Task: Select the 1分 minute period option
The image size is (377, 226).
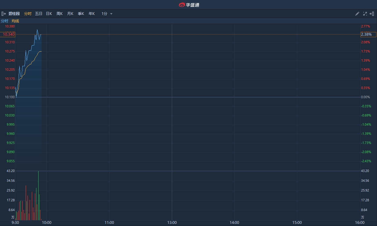Action: click(105, 14)
